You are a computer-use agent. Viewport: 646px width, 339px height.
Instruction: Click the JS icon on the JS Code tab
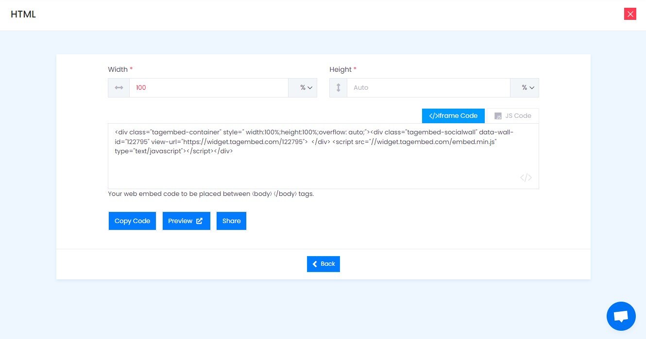click(498, 116)
